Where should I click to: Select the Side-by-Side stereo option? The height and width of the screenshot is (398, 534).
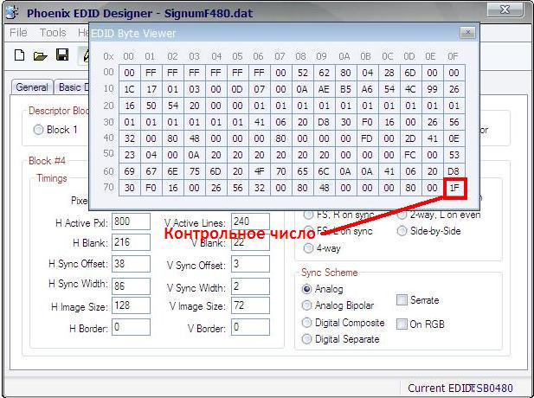point(402,232)
